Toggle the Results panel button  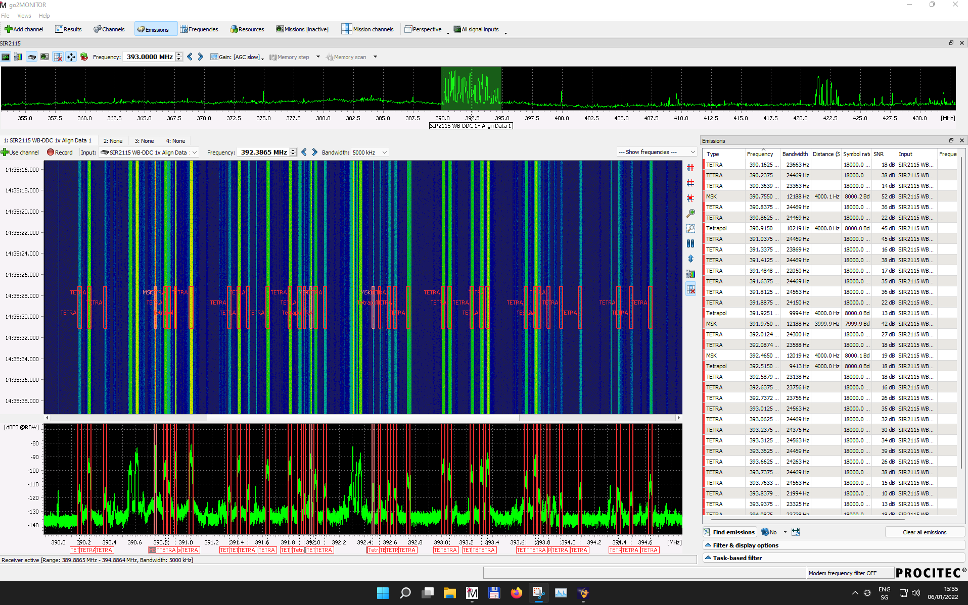(68, 29)
